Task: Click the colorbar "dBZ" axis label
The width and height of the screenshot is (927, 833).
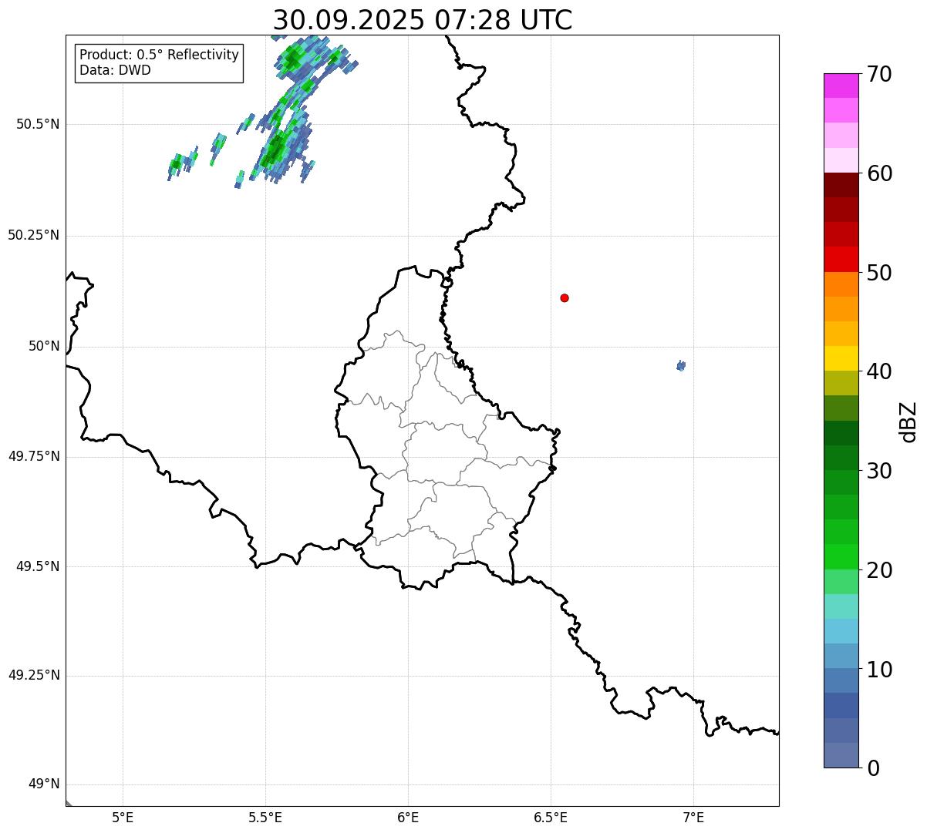Action: pyautogui.click(x=908, y=421)
